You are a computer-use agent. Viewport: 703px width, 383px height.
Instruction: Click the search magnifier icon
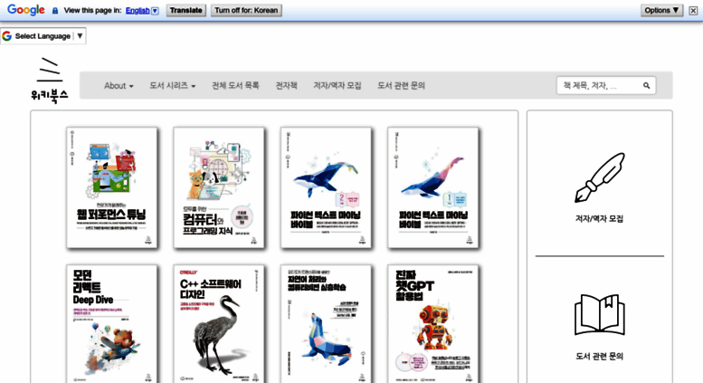tap(647, 85)
